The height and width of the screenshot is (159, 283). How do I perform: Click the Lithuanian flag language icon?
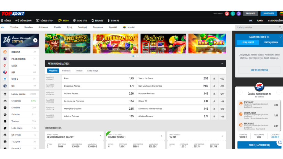(280, 14)
